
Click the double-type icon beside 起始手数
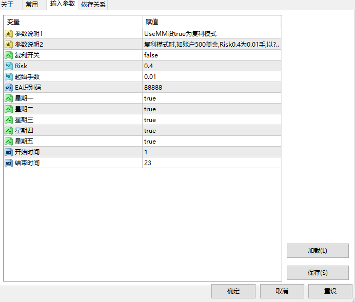[9, 77]
